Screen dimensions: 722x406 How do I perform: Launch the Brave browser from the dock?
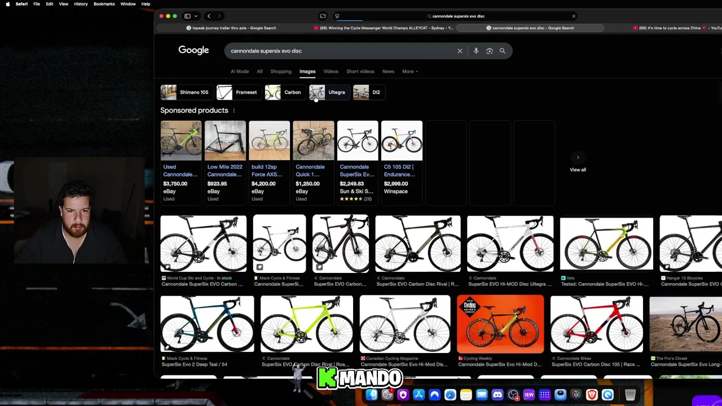point(592,395)
